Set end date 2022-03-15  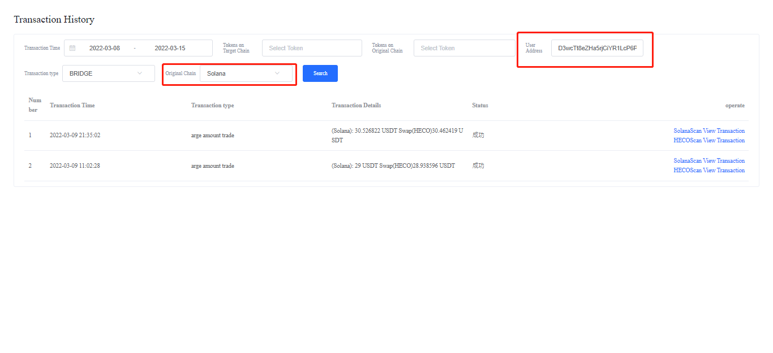coord(170,48)
